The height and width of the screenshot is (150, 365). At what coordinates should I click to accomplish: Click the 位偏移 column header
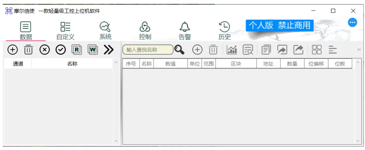[x=316, y=64]
